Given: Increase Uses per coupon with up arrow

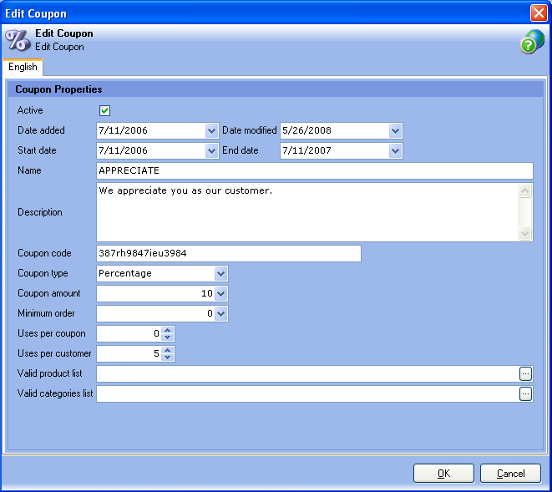Looking at the screenshot, I should pyautogui.click(x=168, y=330).
